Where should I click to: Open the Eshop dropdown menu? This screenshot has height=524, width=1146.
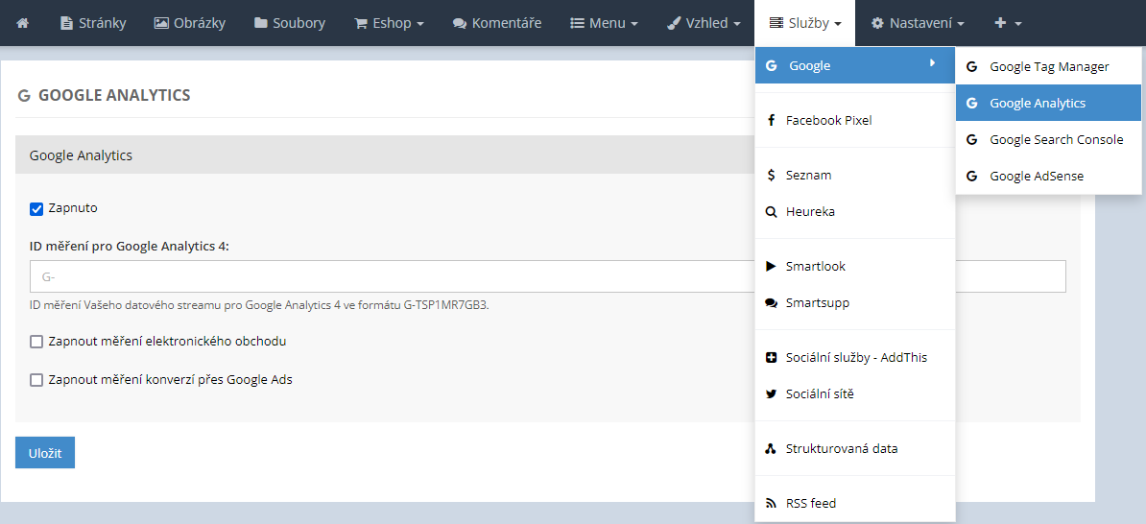click(x=389, y=23)
